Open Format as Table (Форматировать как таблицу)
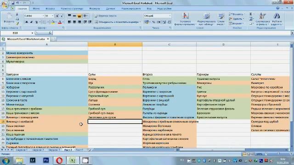Screen dimensions: 294x165 [x=206, y=19]
